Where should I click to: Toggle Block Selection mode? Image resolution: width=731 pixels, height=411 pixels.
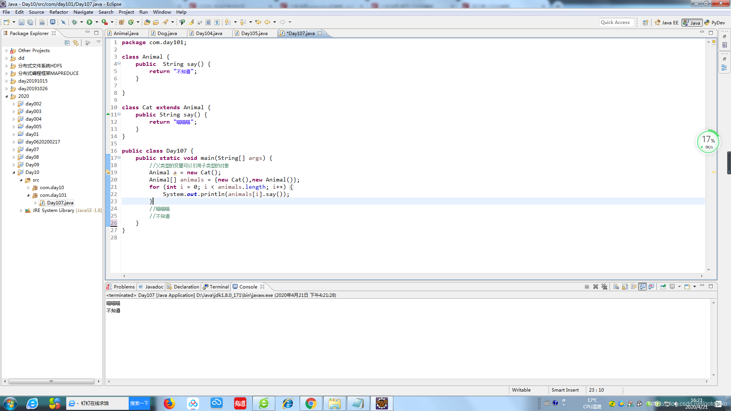click(x=208, y=22)
